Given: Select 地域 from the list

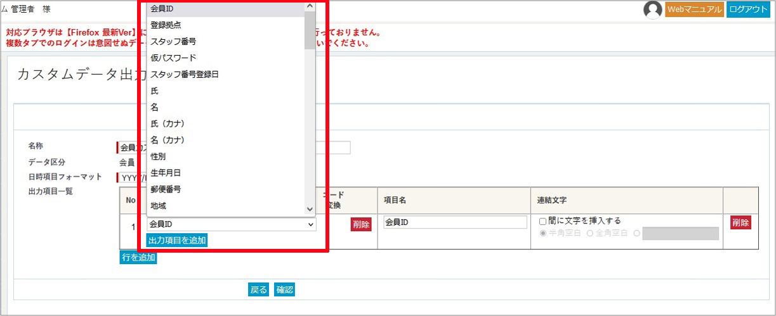Looking at the screenshot, I should point(225,206).
